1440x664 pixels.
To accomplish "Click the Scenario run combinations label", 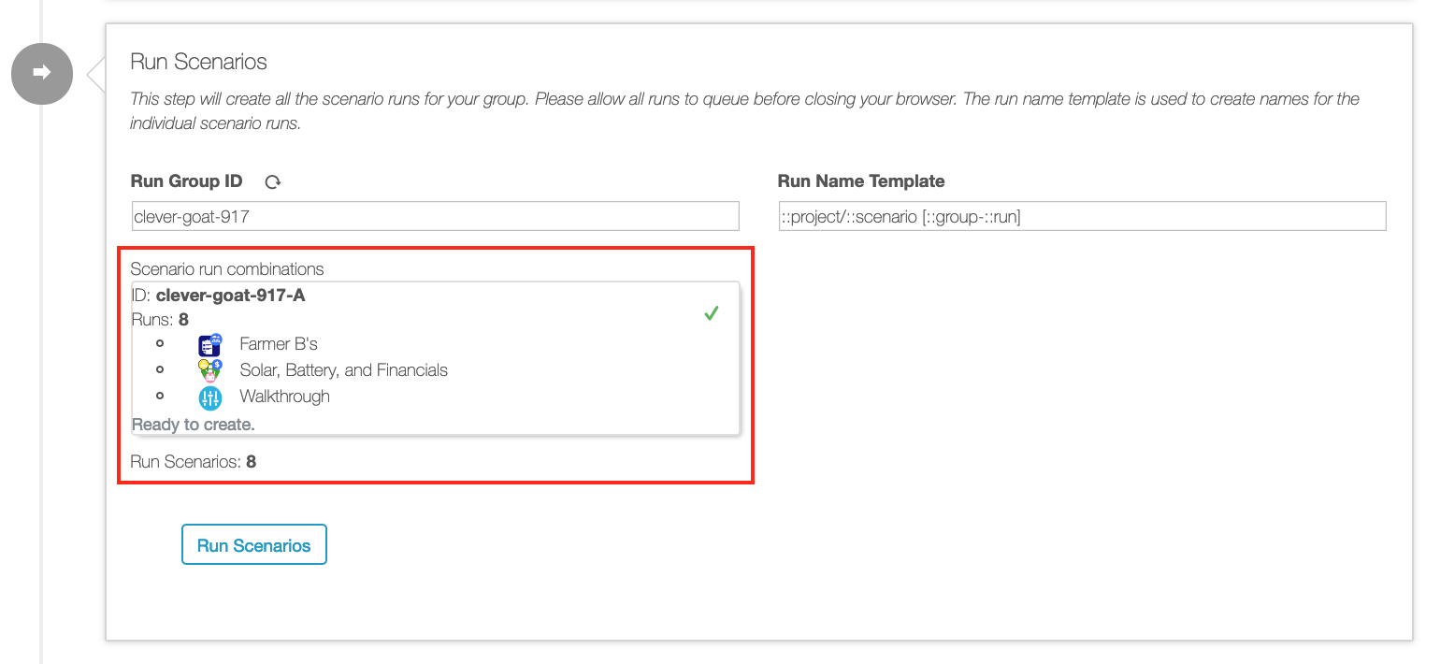I will 227,269.
